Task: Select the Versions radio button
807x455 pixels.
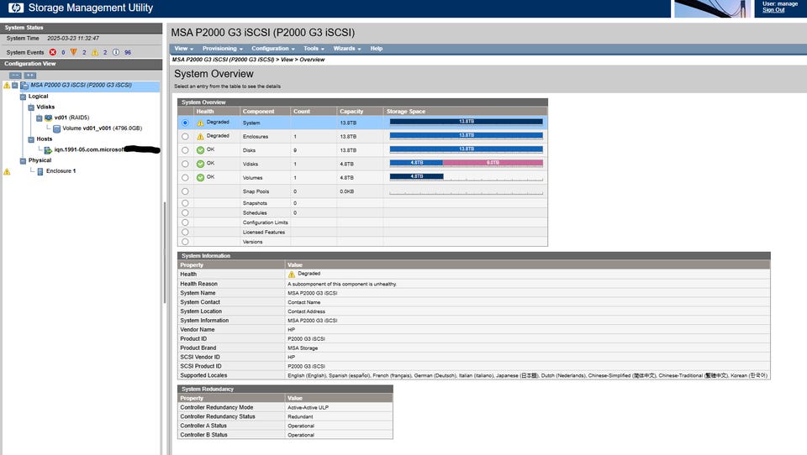Action: point(185,242)
